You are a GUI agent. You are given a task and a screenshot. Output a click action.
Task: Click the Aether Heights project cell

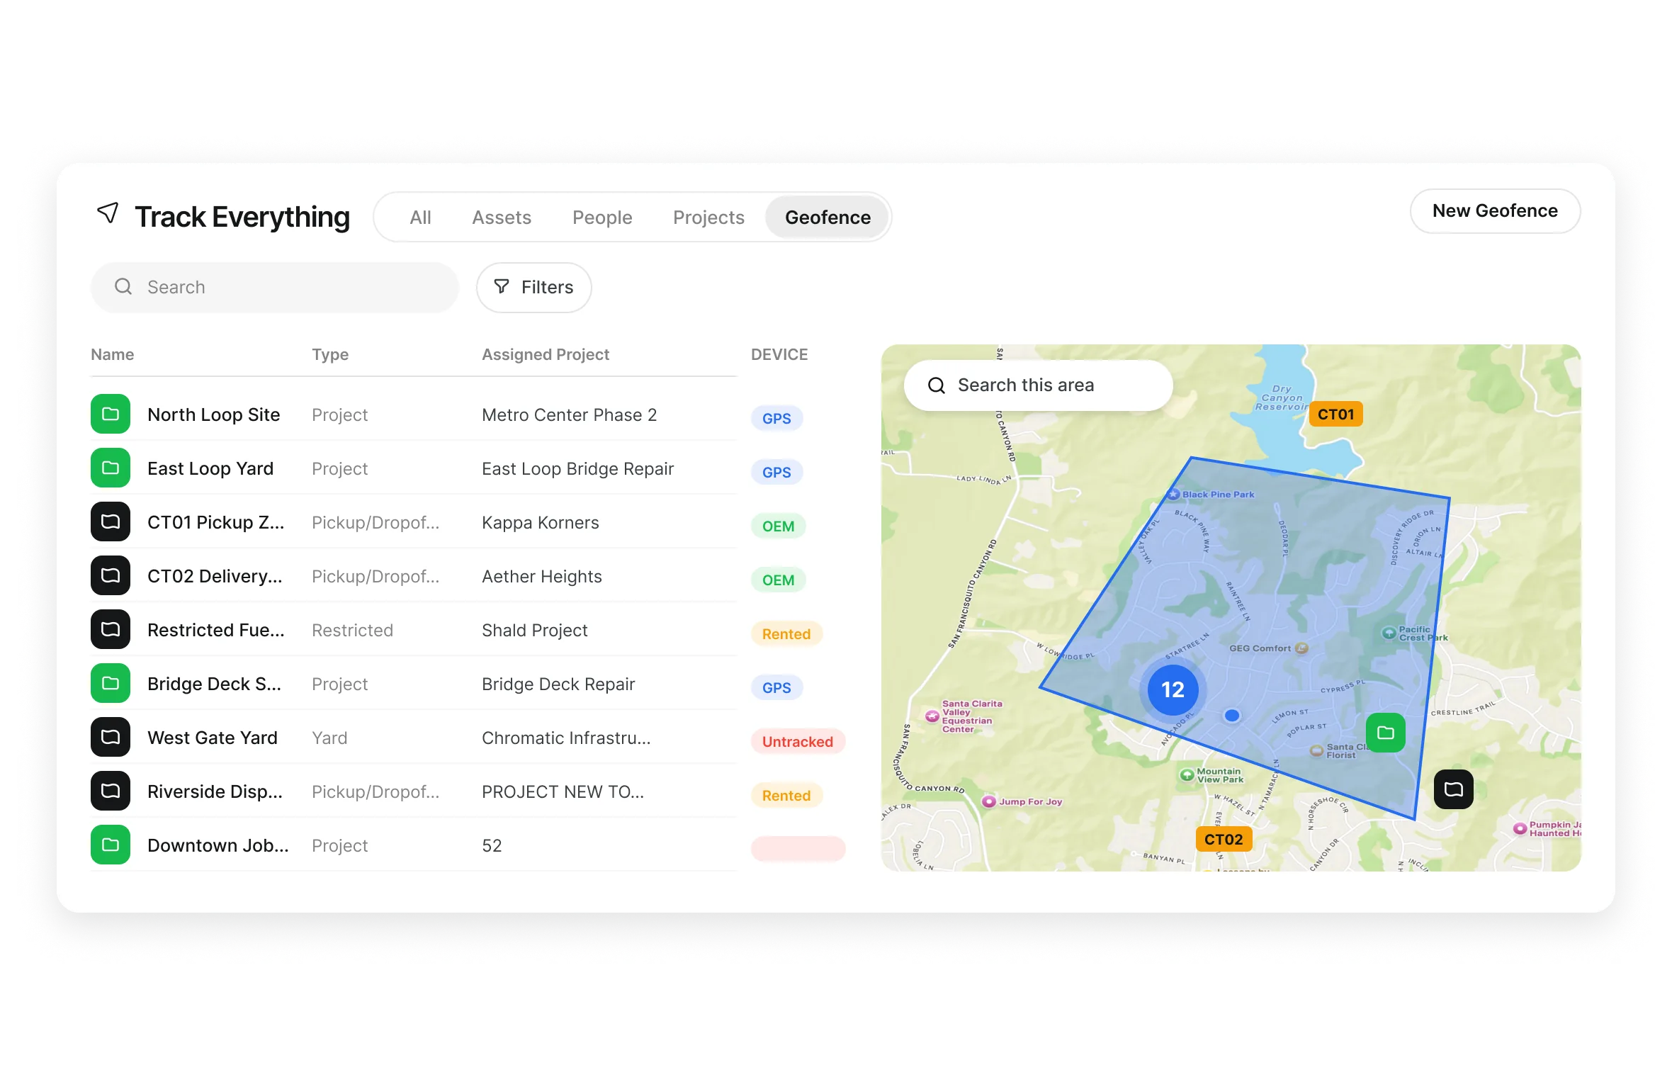tap(542, 576)
